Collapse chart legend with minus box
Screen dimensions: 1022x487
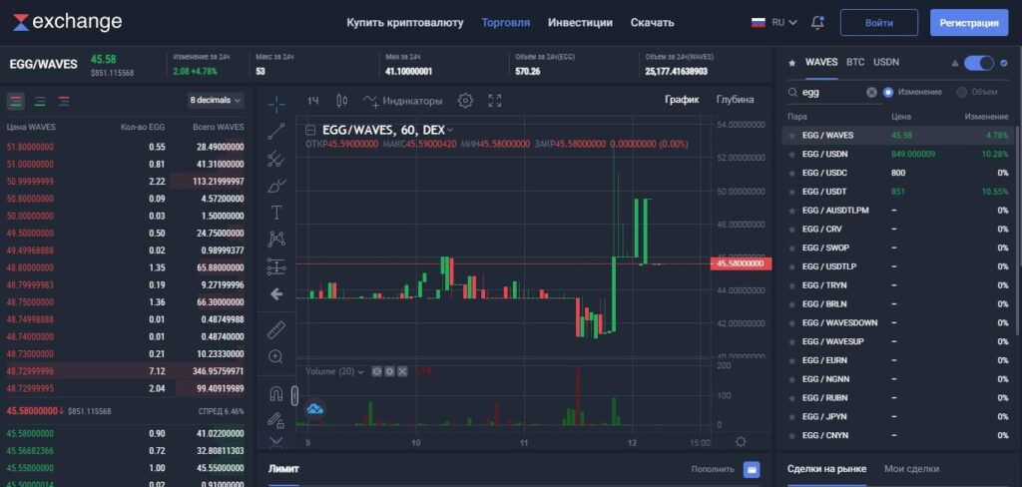[x=311, y=130]
